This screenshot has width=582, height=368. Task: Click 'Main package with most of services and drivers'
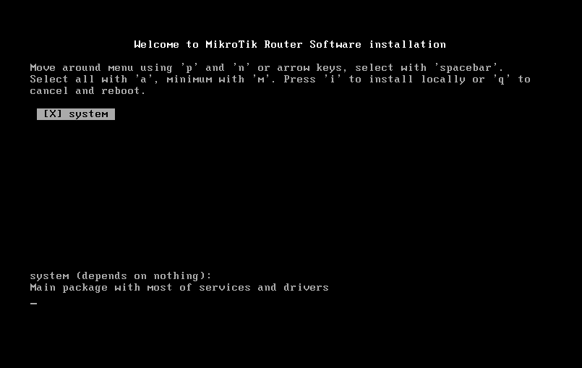179,288
